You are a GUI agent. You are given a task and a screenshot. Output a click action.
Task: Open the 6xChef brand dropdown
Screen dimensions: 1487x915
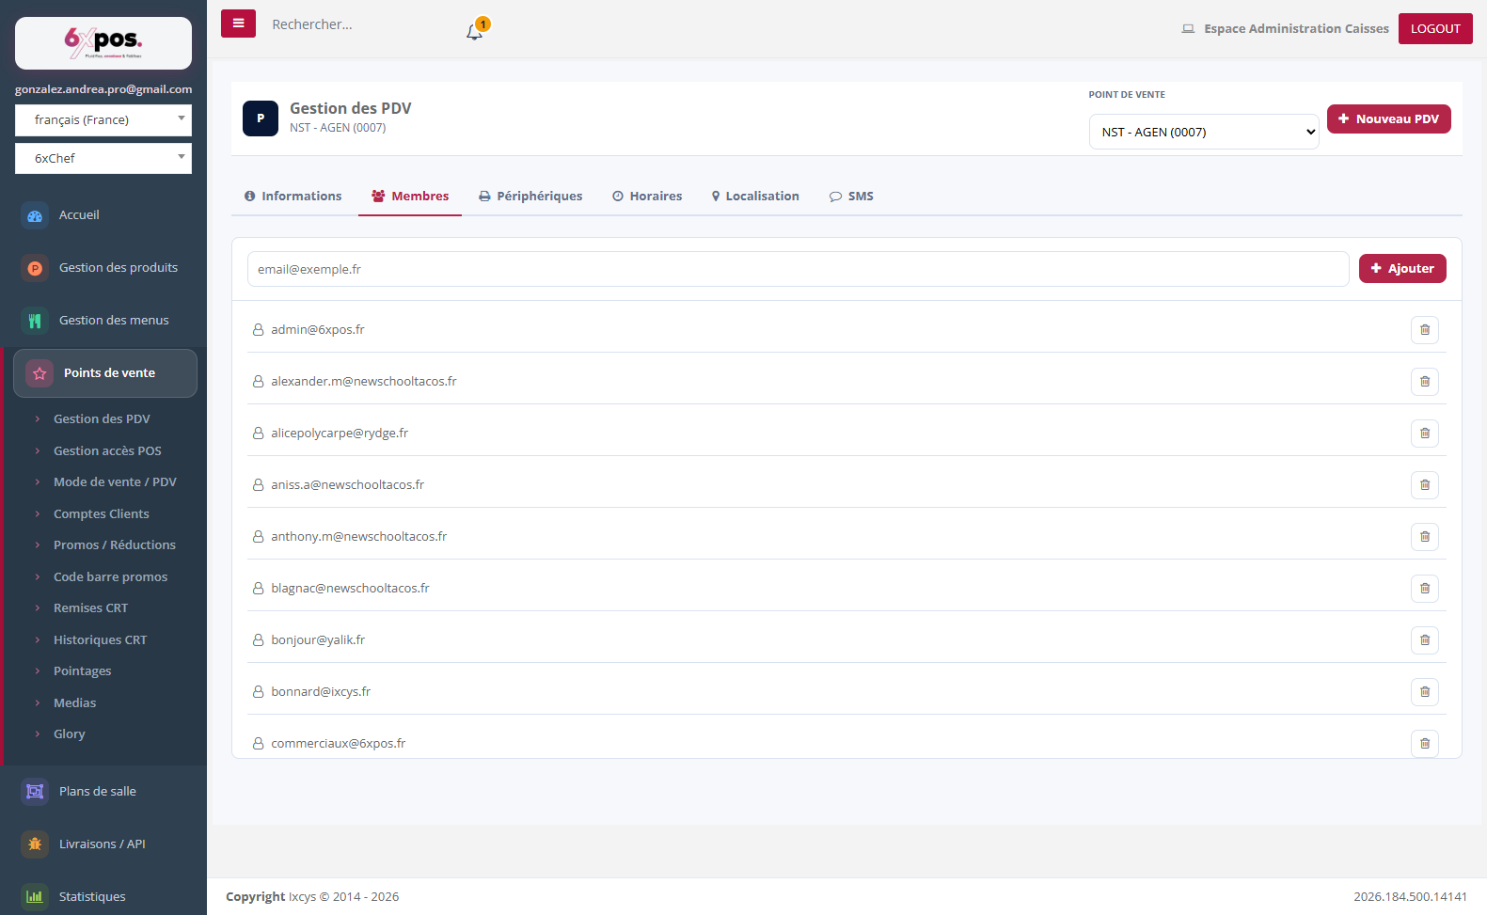click(x=103, y=158)
